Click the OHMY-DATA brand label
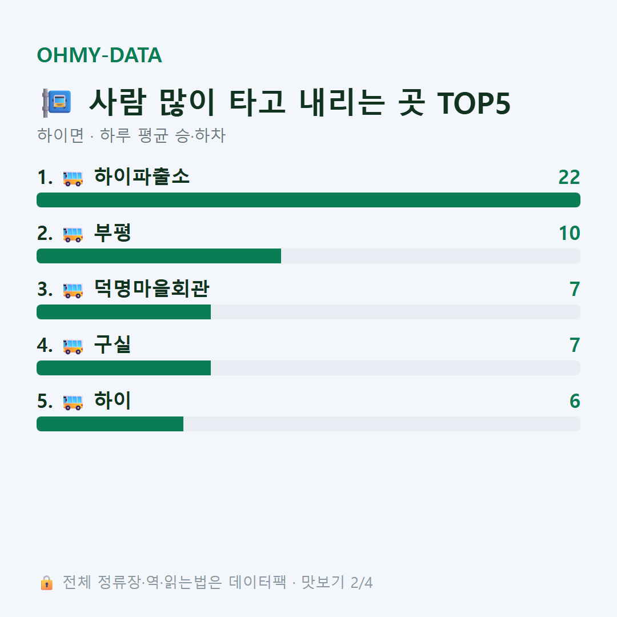 tap(99, 55)
